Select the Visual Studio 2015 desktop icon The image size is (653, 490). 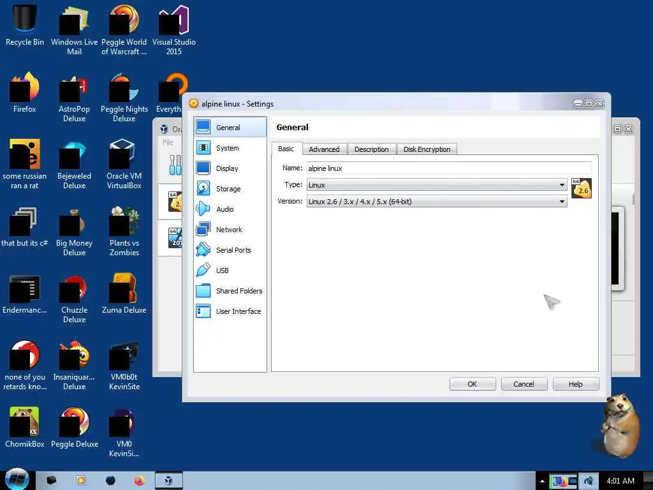174,30
